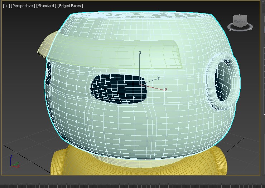The image size is (265, 188).
Task: Click the Edged Faces per-view preference label
Action: (x=70, y=6)
